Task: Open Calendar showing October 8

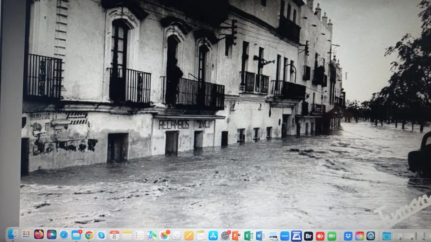Action: coord(114,235)
